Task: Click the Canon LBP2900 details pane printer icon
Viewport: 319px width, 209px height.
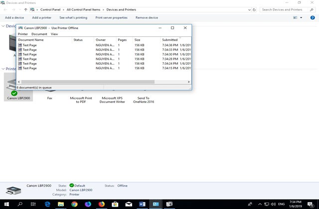Action: click(13, 191)
